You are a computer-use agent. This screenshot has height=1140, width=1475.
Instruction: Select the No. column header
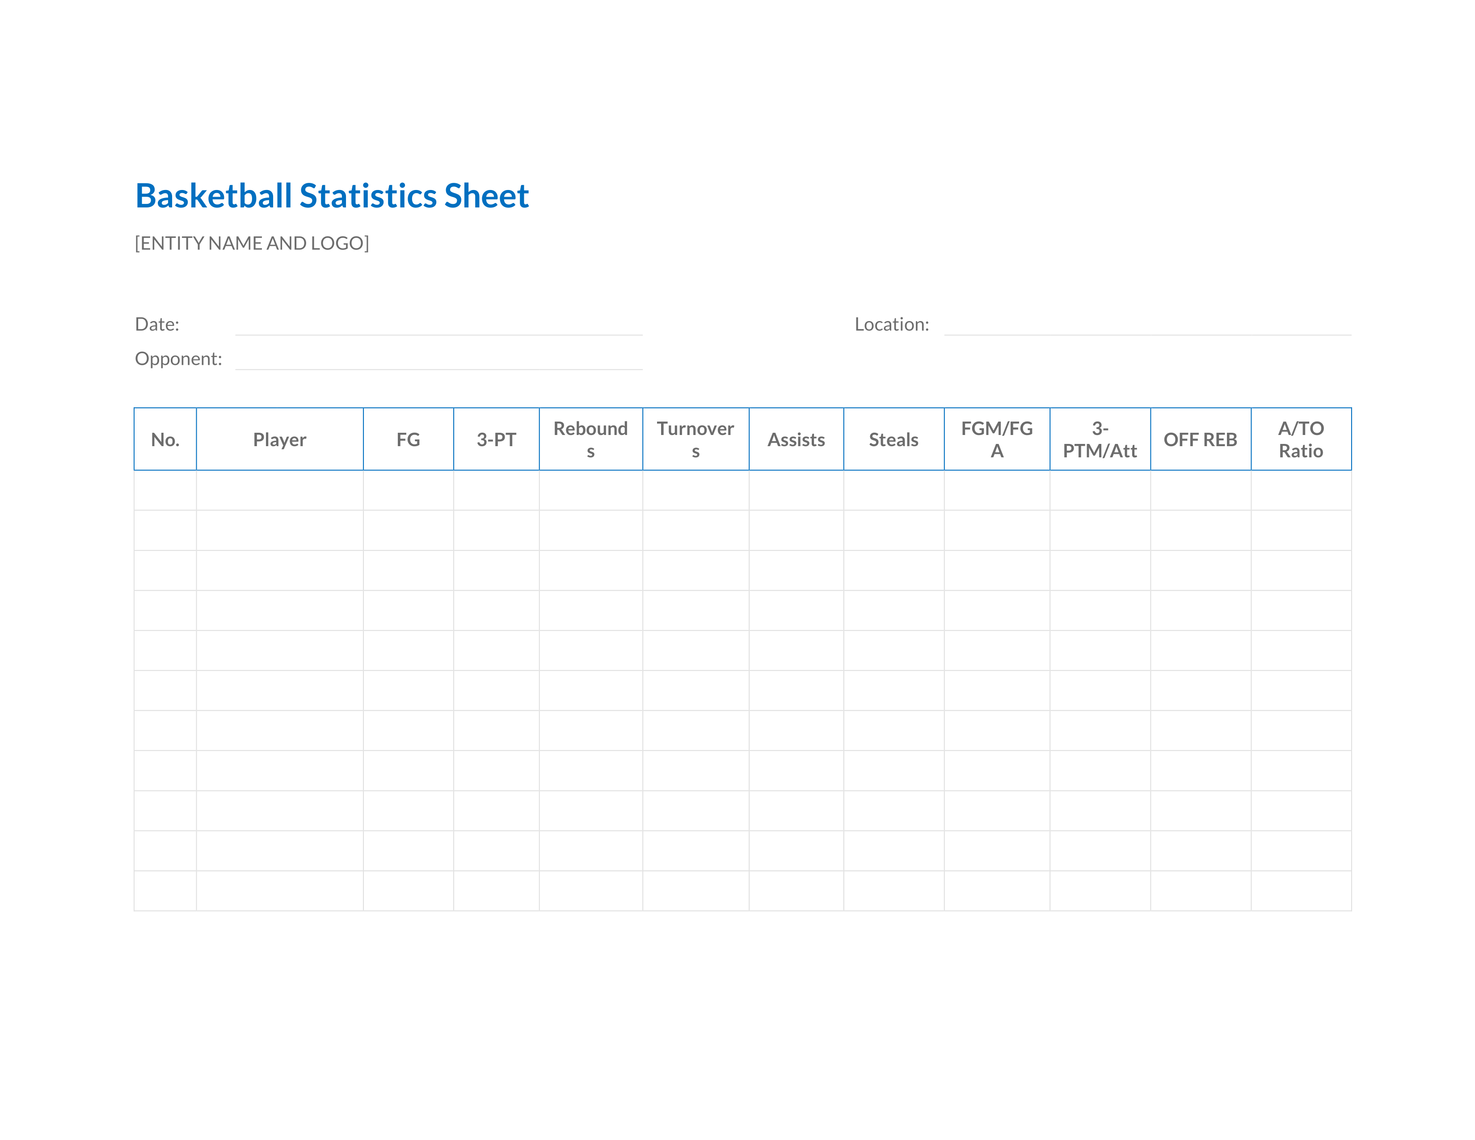coord(165,439)
